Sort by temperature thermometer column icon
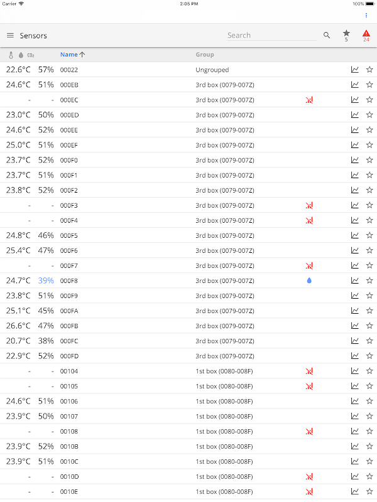The width and height of the screenshot is (377, 502). click(11, 55)
